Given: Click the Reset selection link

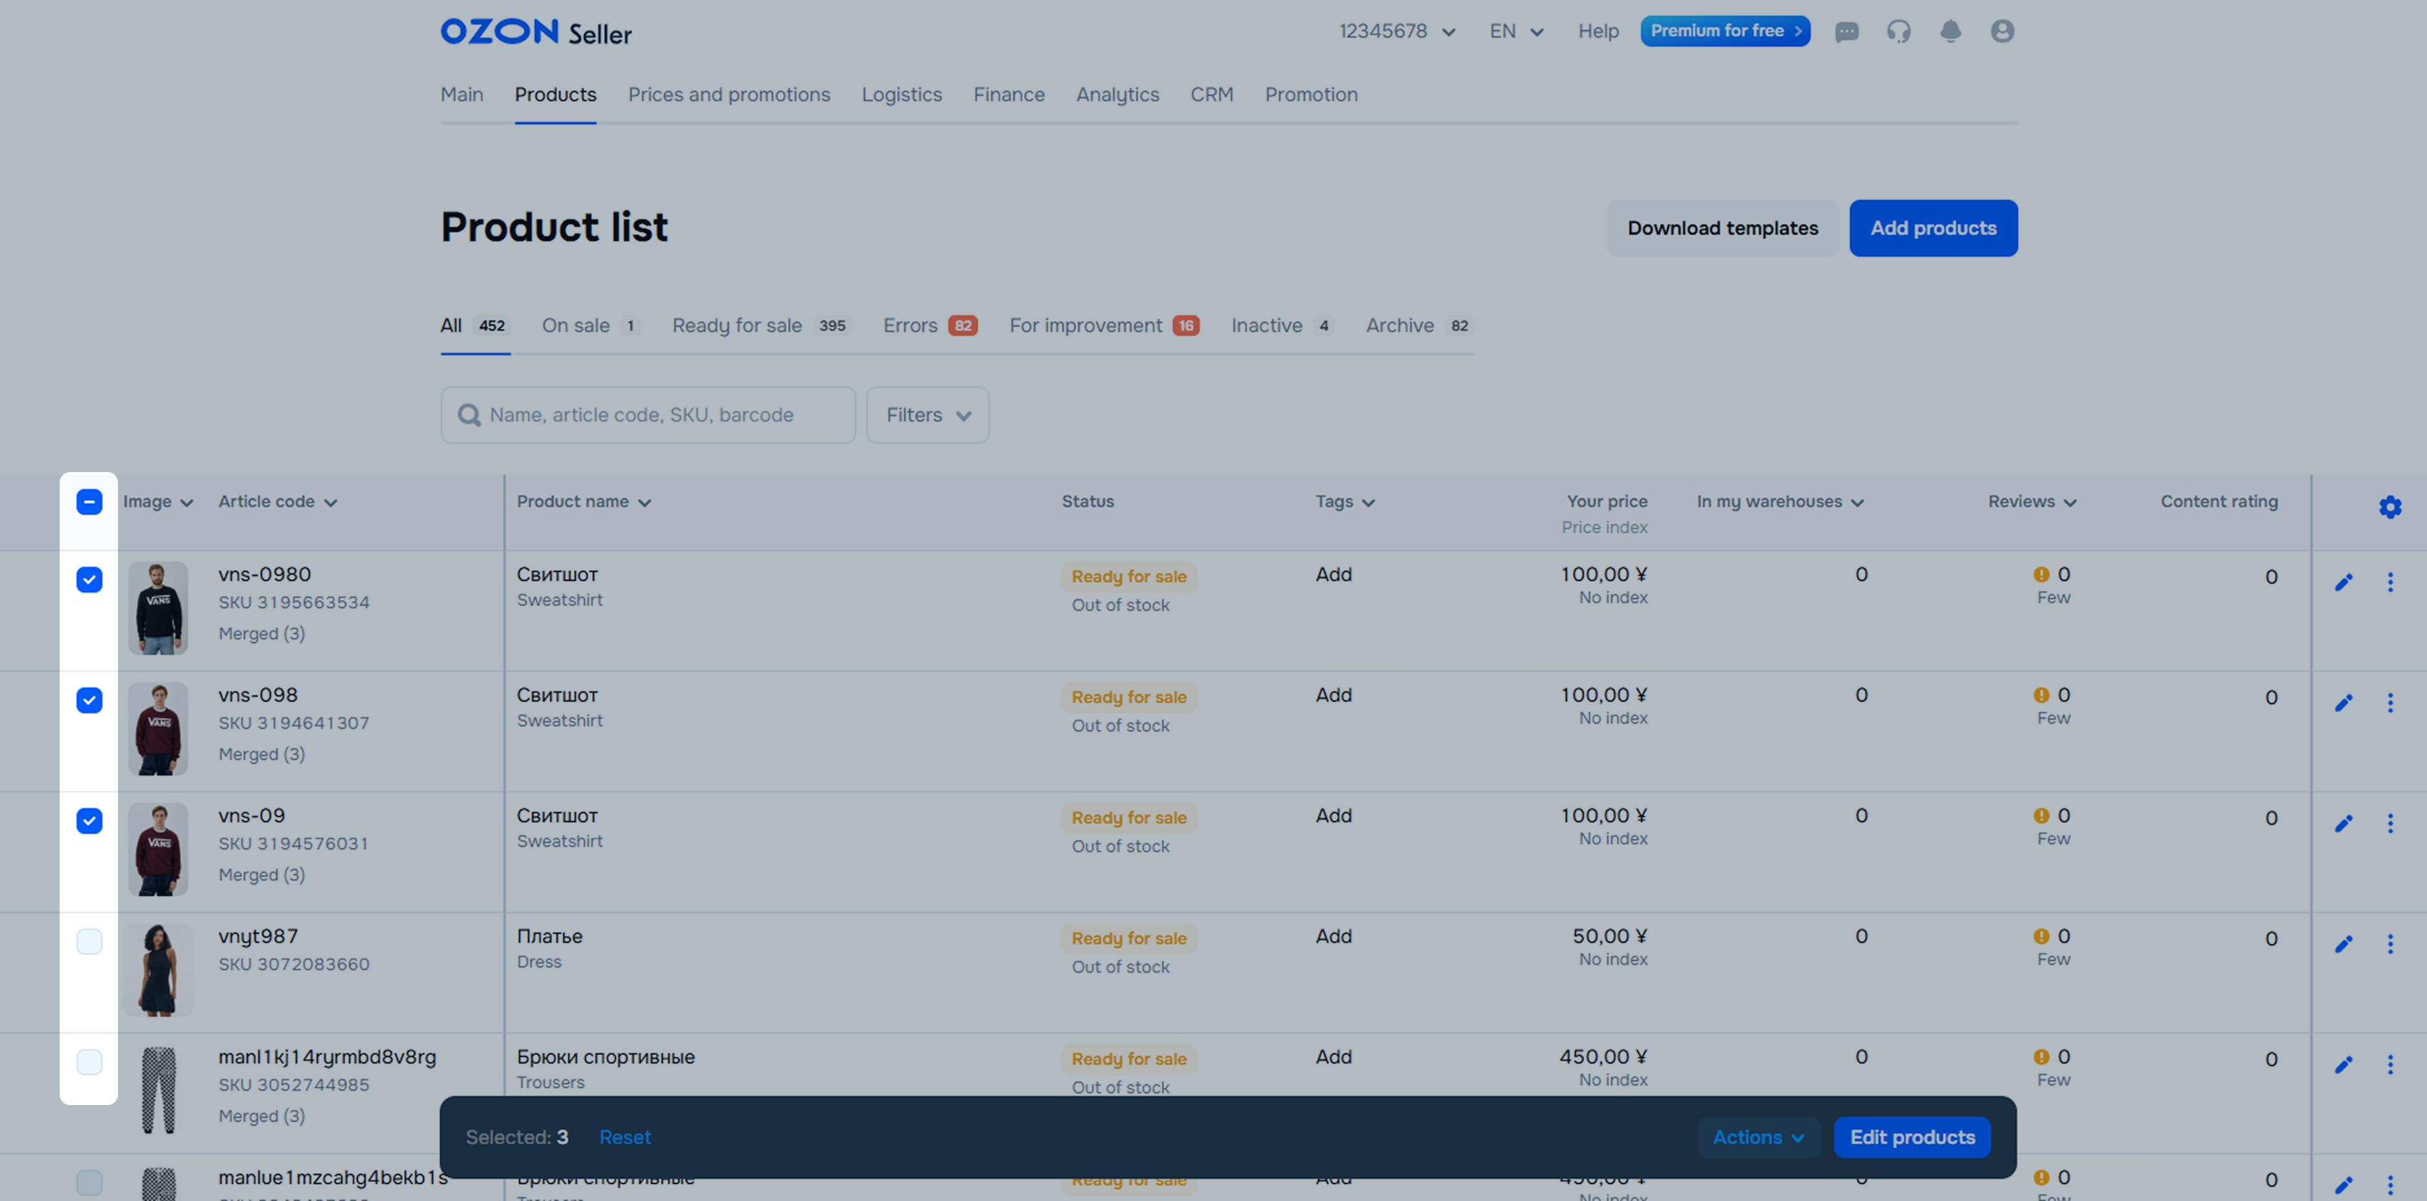Looking at the screenshot, I should (x=625, y=1137).
